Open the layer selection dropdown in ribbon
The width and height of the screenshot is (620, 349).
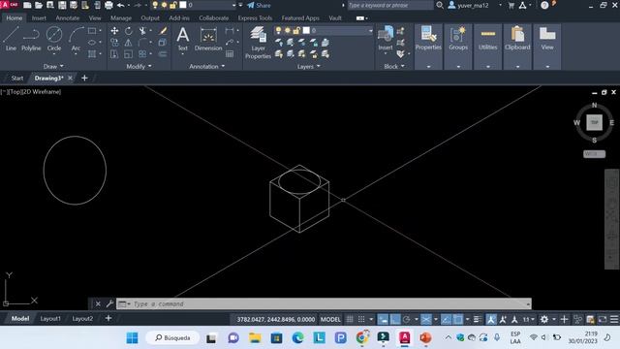click(370, 30)
